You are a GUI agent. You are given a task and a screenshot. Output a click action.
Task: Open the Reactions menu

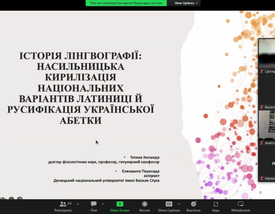tap(193, 206)
